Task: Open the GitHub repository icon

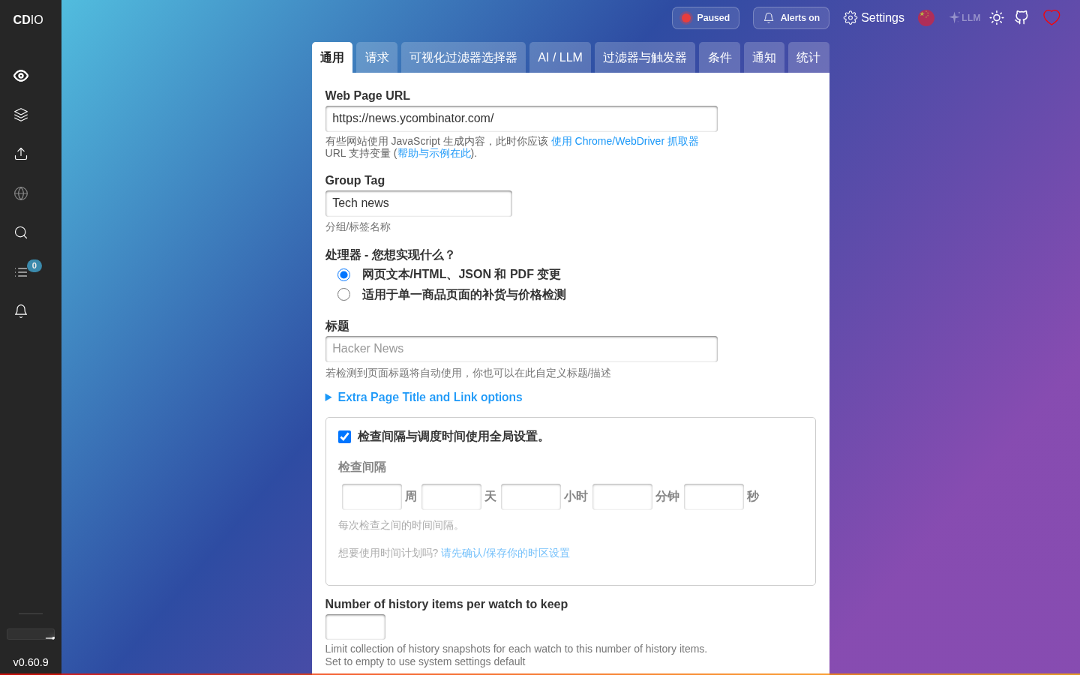Action: (x=1021, y=18)
